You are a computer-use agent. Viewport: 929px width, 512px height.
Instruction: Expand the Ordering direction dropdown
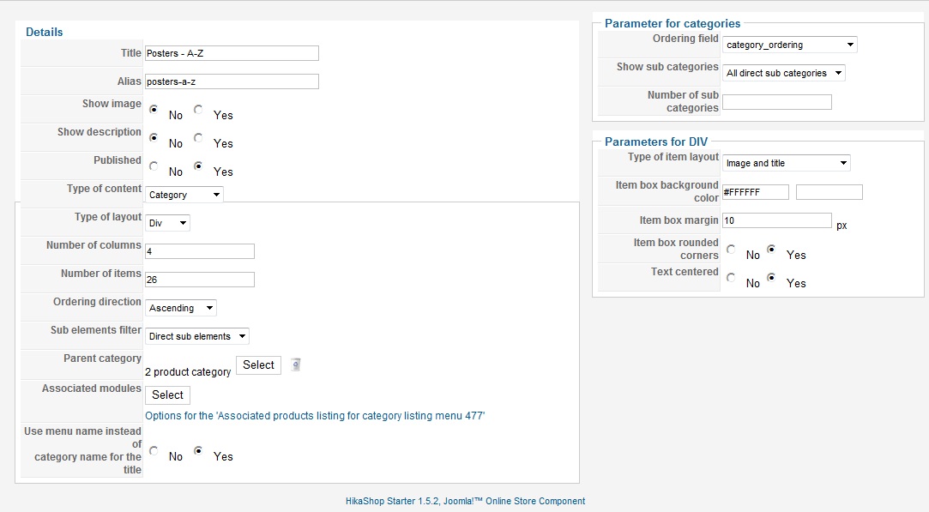pyautogui.click(x=181, y=308)
